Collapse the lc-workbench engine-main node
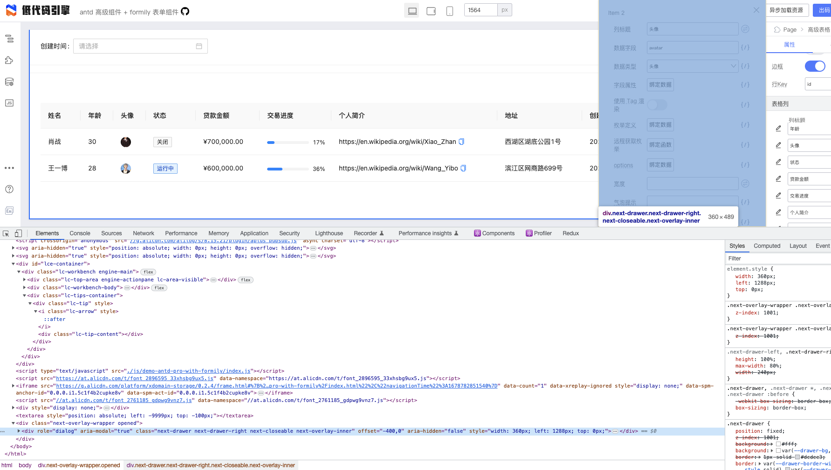831x470 pixels. 19,272
